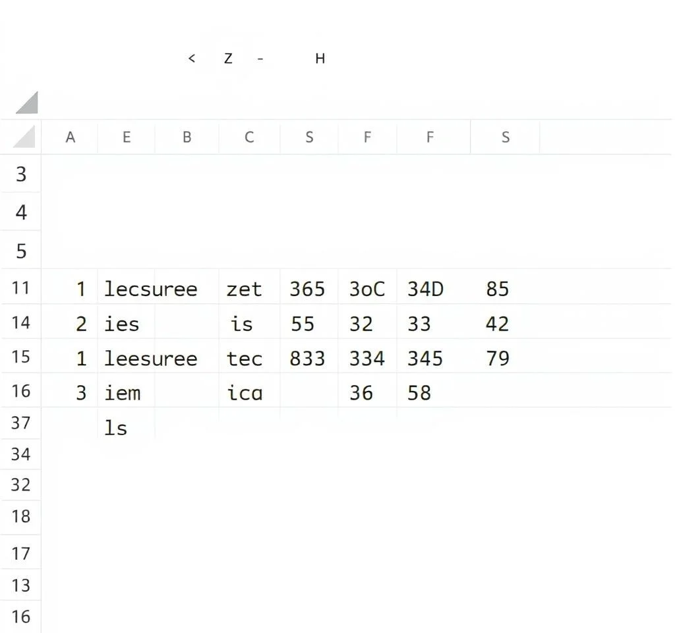Select column header A
675x633 pixels.
70,137
